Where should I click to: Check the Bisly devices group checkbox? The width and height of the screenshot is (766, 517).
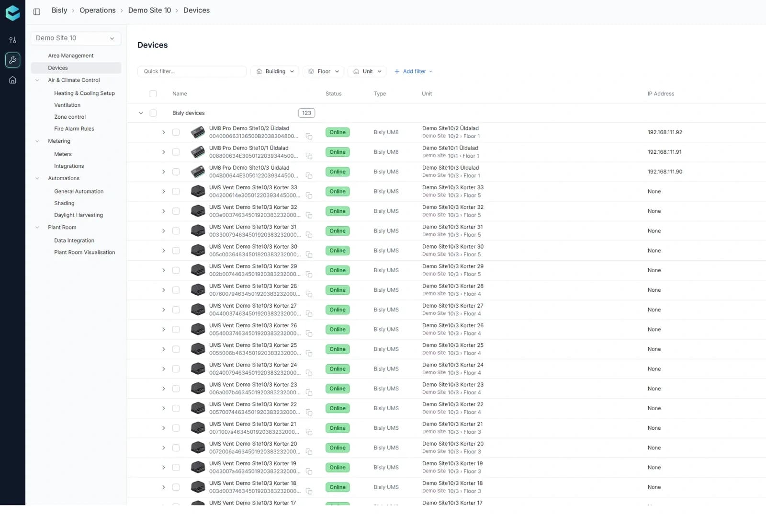(x=153, y=113)
